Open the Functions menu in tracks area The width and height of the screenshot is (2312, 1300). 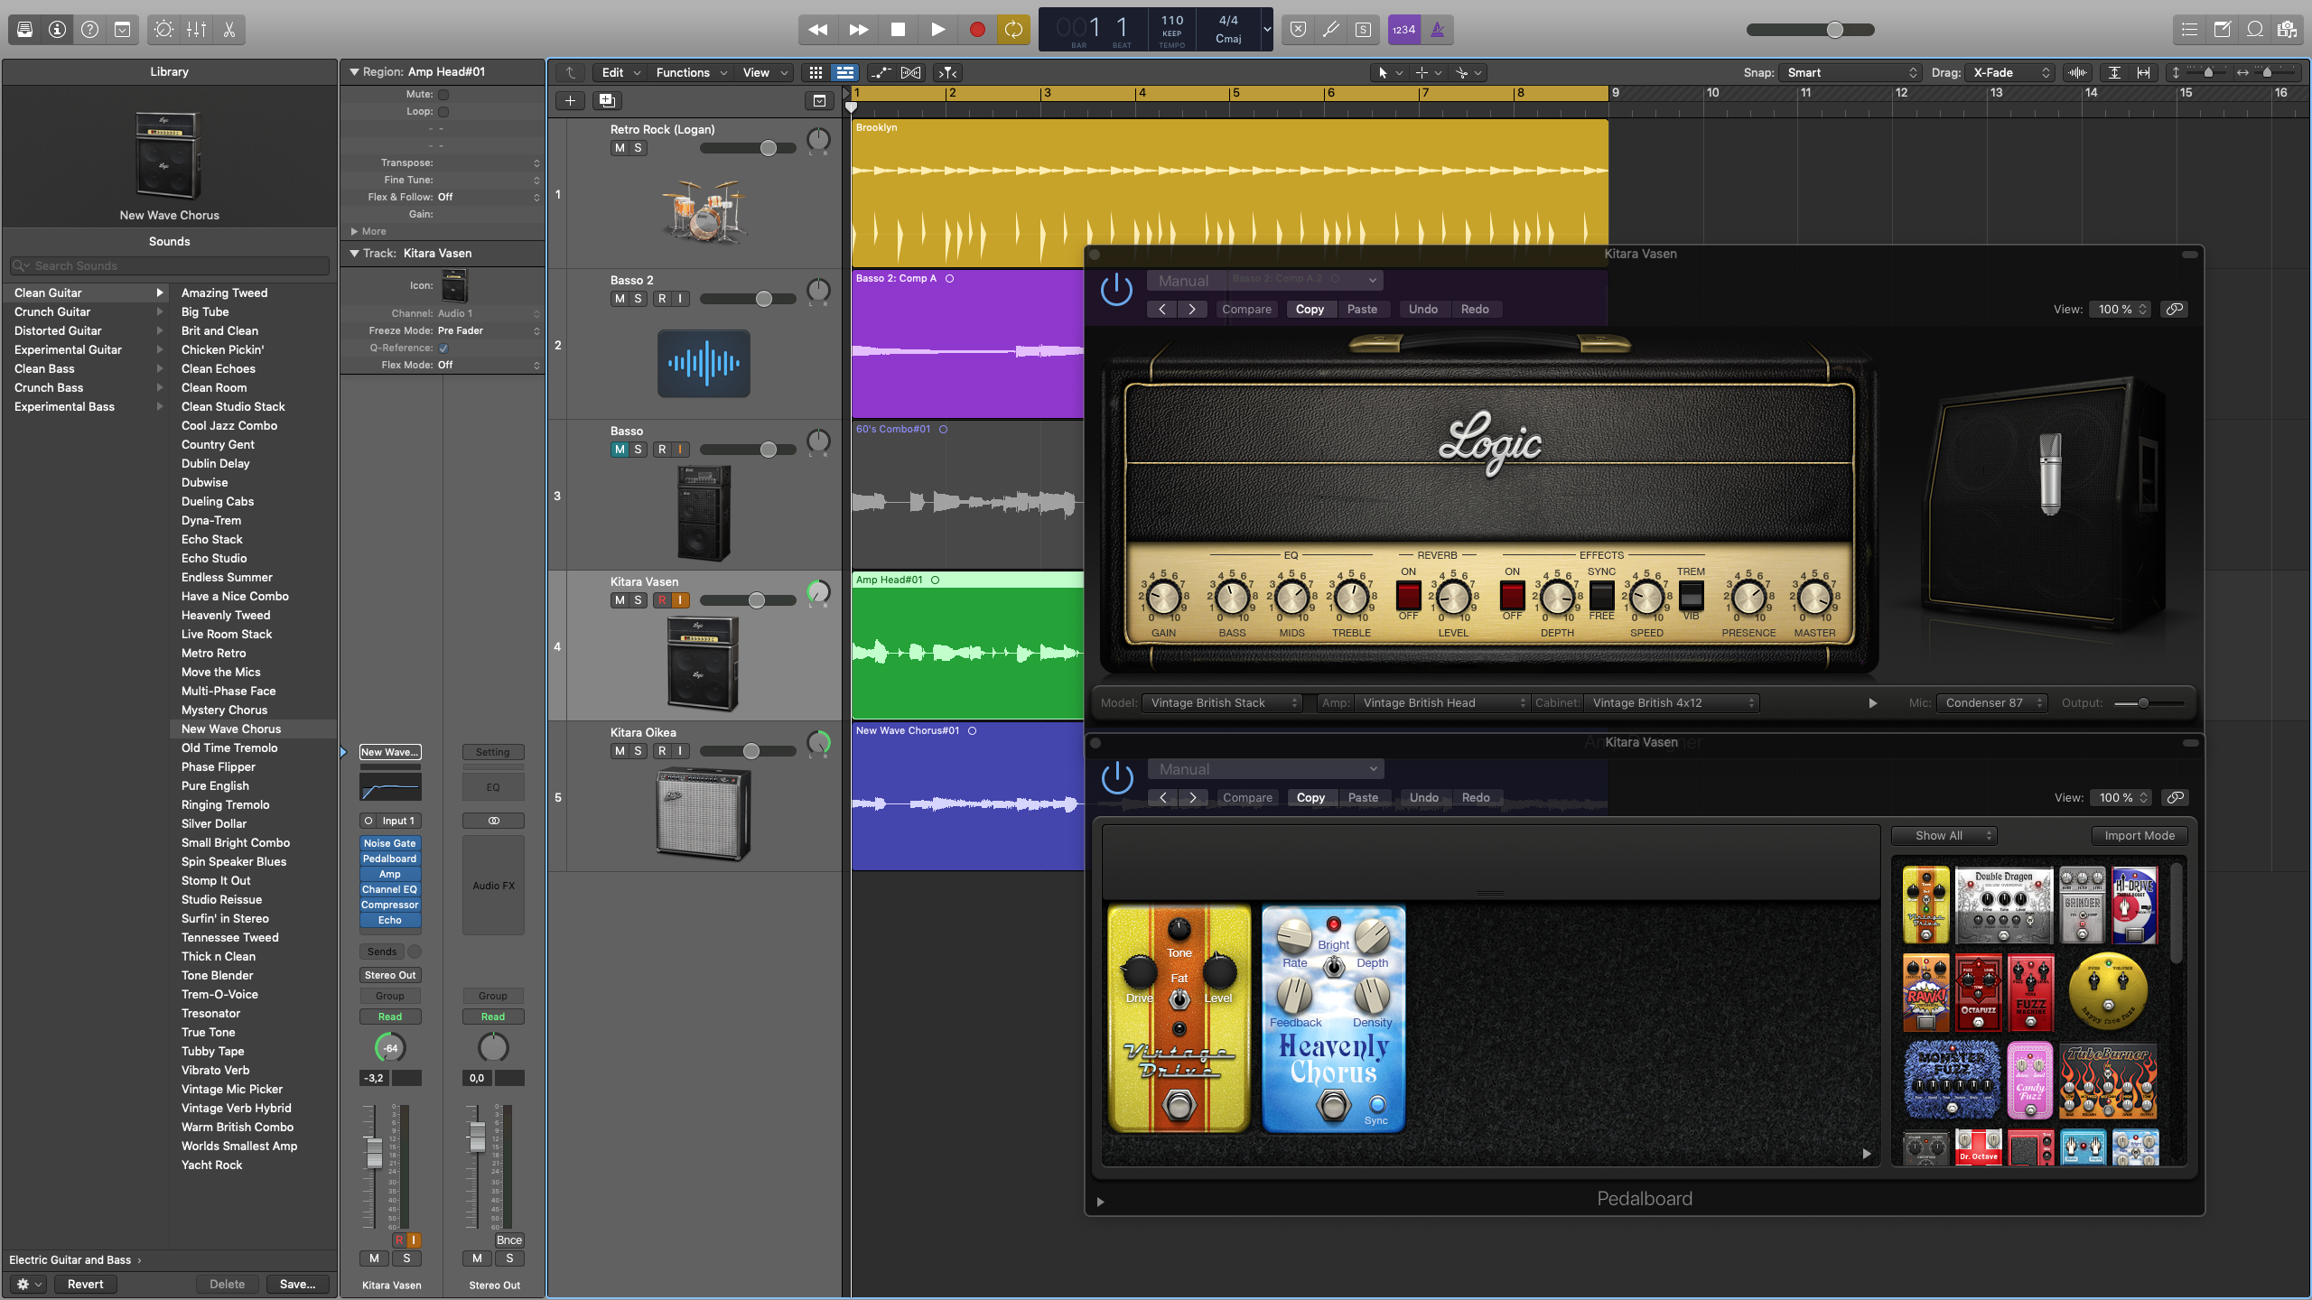691,73
